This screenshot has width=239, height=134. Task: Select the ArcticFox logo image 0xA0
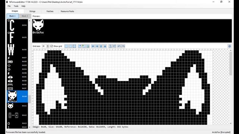18,96
